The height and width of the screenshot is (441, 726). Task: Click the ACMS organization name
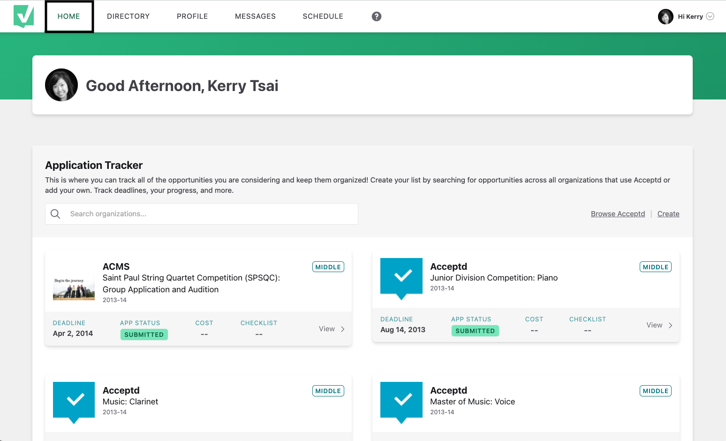(116, 266)
